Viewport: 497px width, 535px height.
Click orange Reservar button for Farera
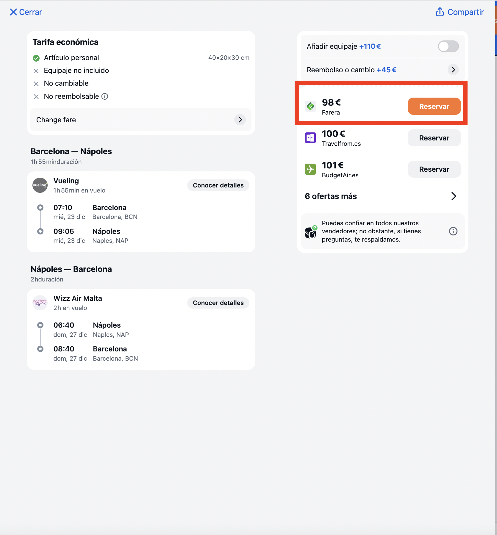tap(434, 106)
